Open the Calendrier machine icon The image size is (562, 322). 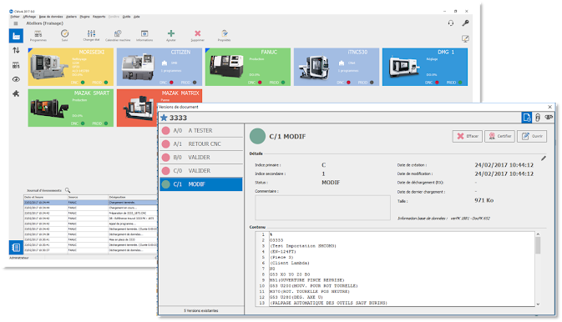(118, 36)
